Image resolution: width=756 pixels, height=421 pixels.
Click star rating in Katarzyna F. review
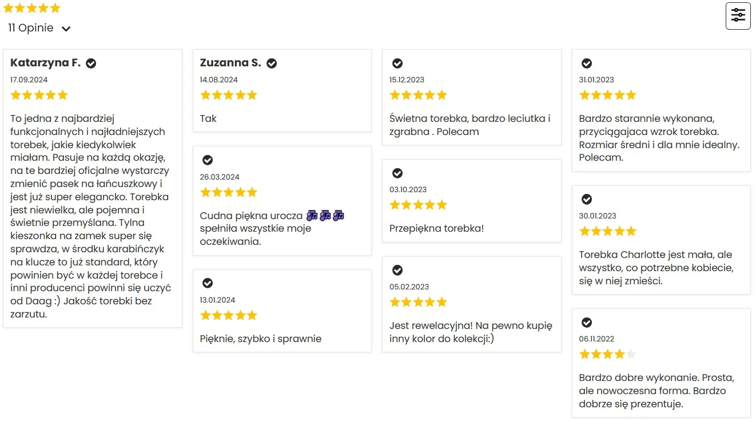pyautogui.click(x=39, y=95)
